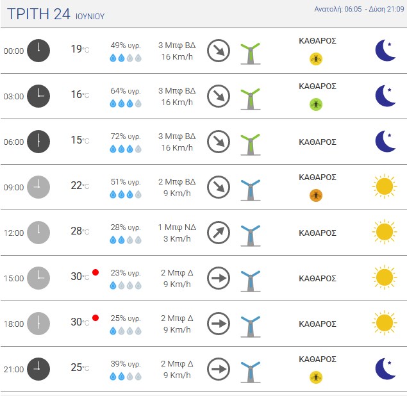Click the 1 Μπφ ΝΔ wind reading
The image size is (407, 396).
tap(177, 227)
